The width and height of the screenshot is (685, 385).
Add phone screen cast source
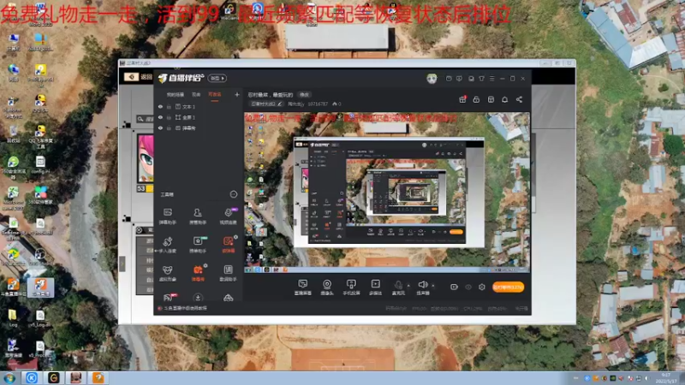[351, 287]
